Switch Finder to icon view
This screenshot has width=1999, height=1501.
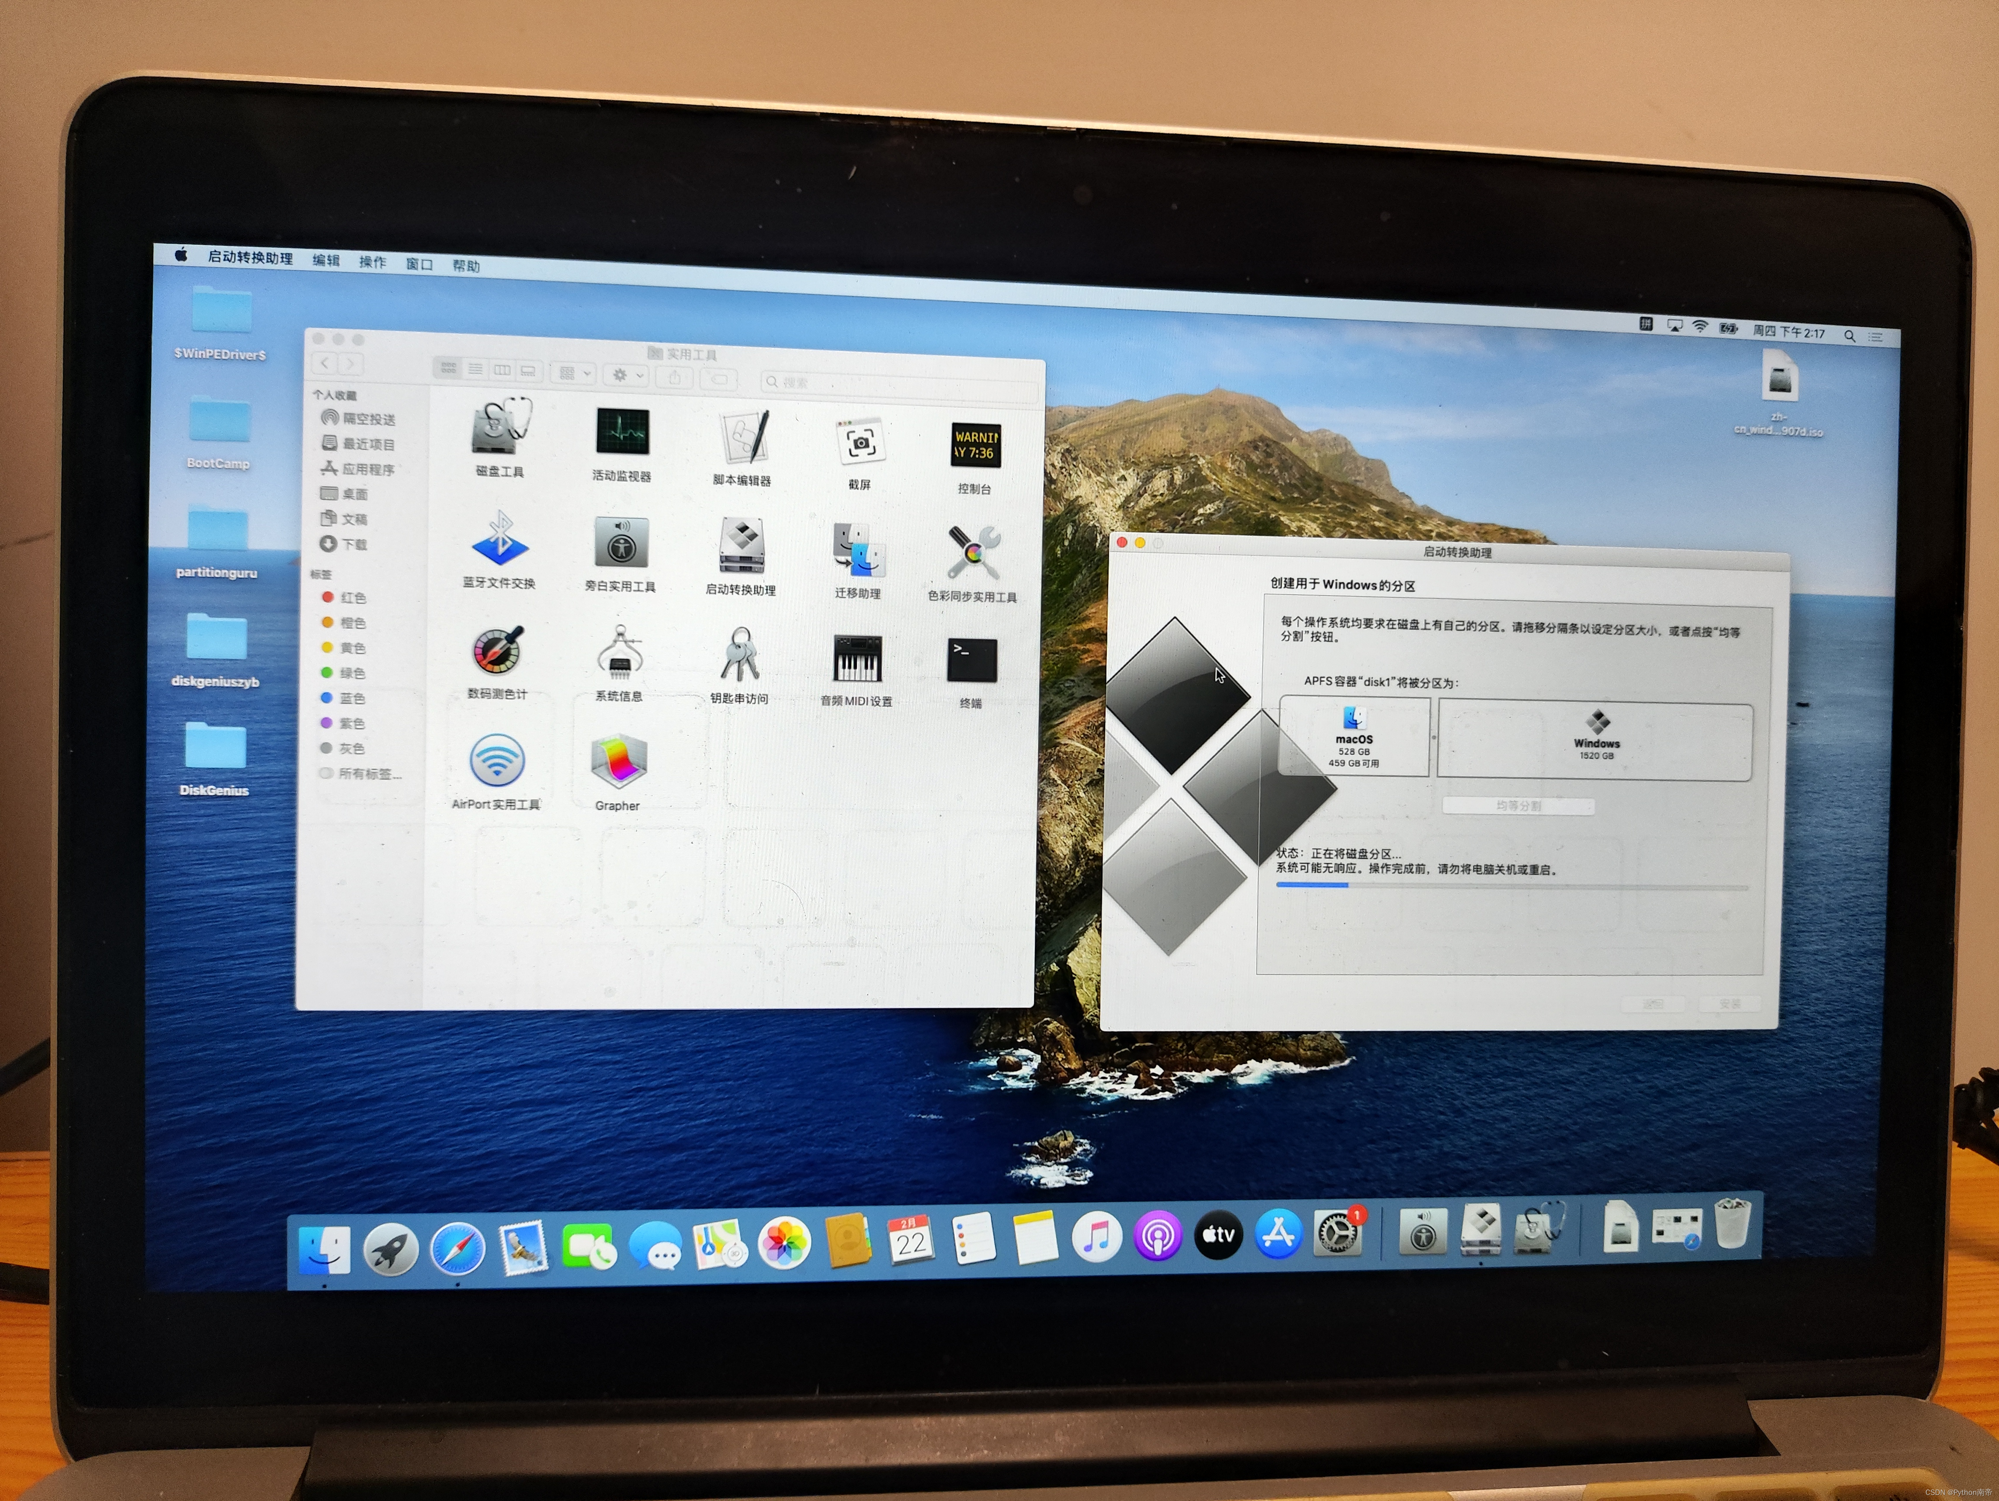click(x=448, y=368)
